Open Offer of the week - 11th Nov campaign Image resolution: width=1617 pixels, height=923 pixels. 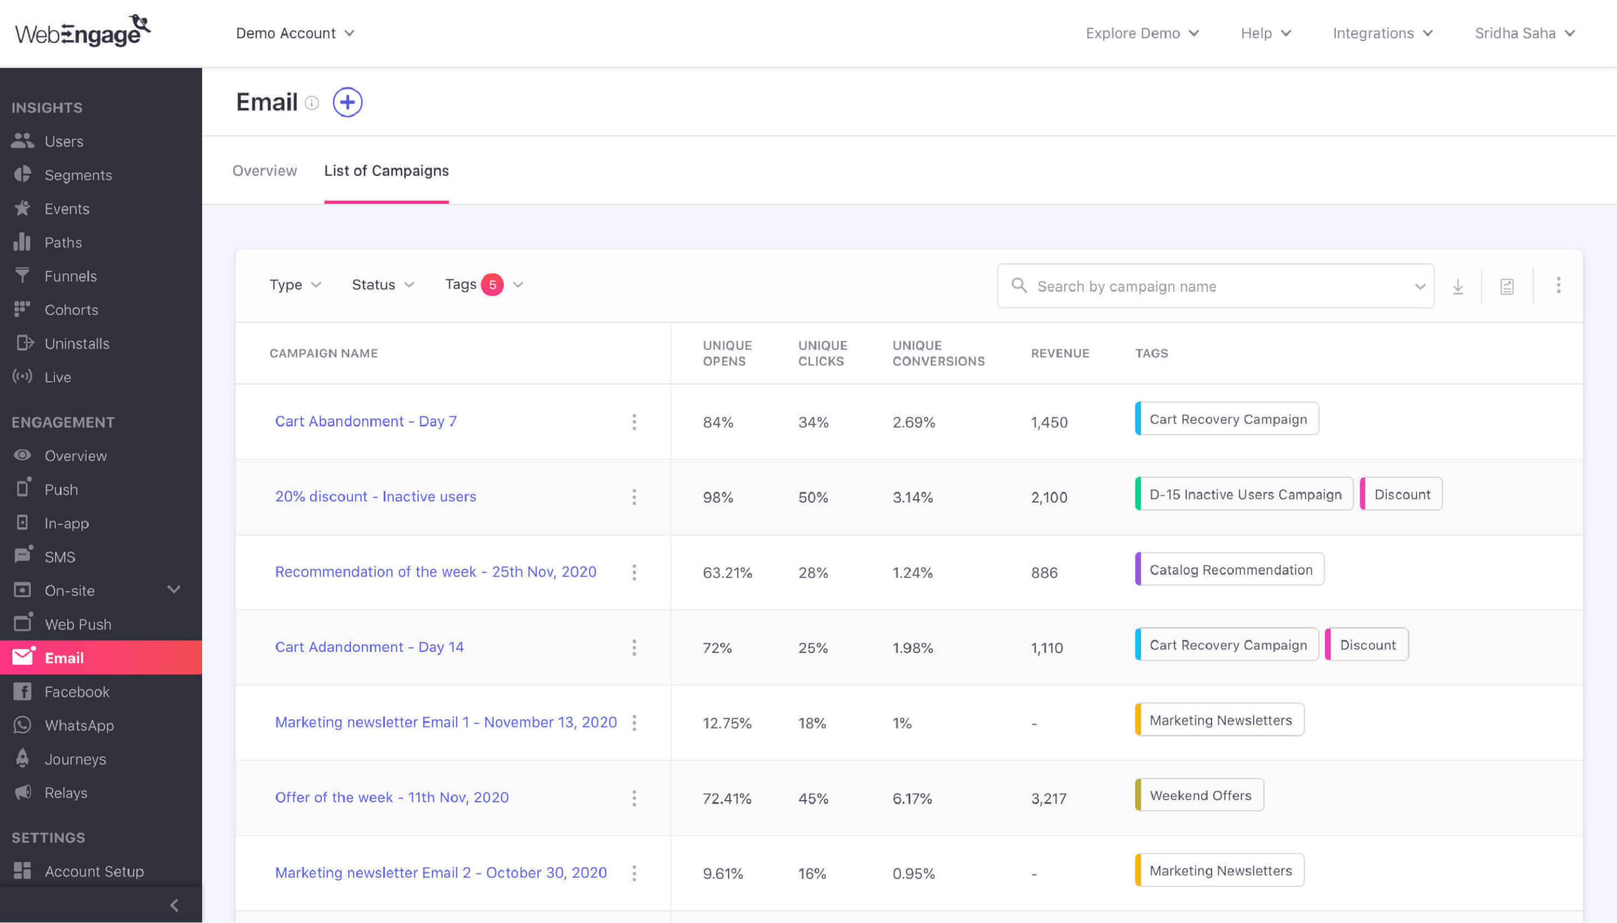(x=391, y=797)
